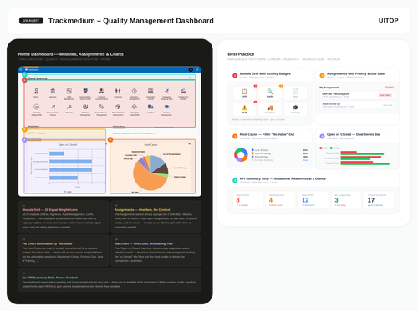
Task: Open the Training Management graduation cap icon
Action: point(167,107)
